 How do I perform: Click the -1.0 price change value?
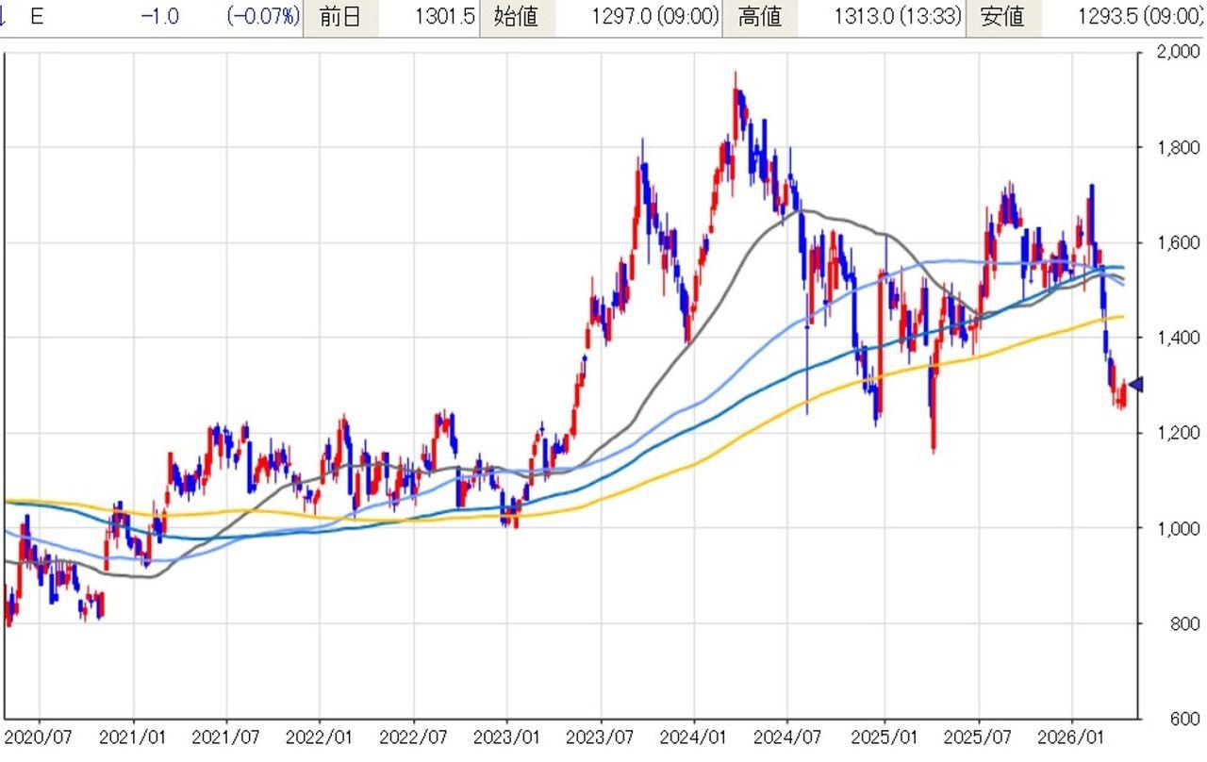click(159, 17)
